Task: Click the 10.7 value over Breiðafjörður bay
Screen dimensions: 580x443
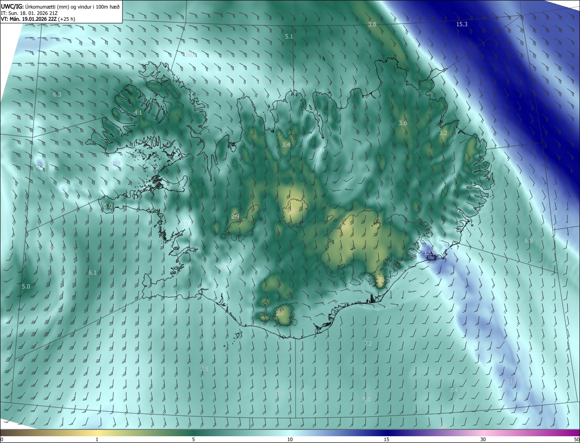Action: tap(115, 163)
